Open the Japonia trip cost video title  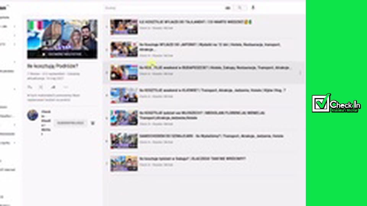(x=210, y=45)
